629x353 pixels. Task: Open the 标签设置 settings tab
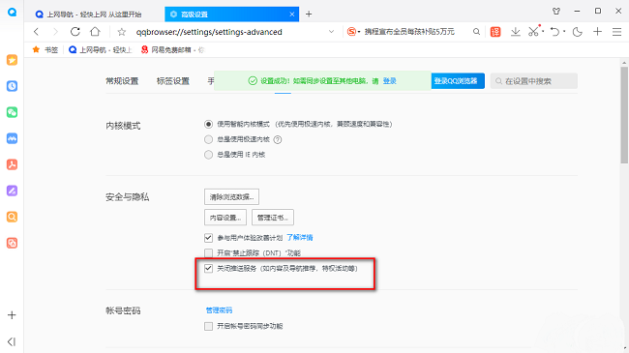tap(173, 81)
